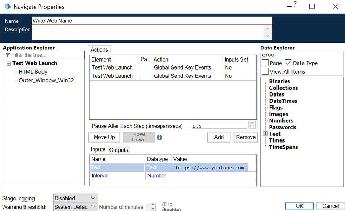The width and height of the screenshot is (345, 211).
Task: Click the Cancel button
Action: [330, 206]
